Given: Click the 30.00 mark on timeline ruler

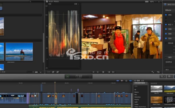Looking at the screenshot, I should pyautogui.click(x=21, y=83).
